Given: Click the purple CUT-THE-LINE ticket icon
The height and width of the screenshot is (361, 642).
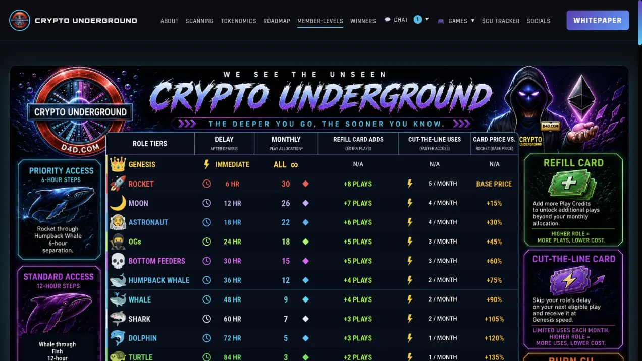Looking at the screenshot, I should pyautogui.click(x=570, y=280).
